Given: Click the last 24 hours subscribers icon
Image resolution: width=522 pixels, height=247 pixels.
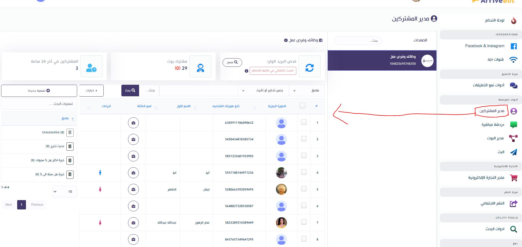Looking at the screenshot, I should (91, 67).
